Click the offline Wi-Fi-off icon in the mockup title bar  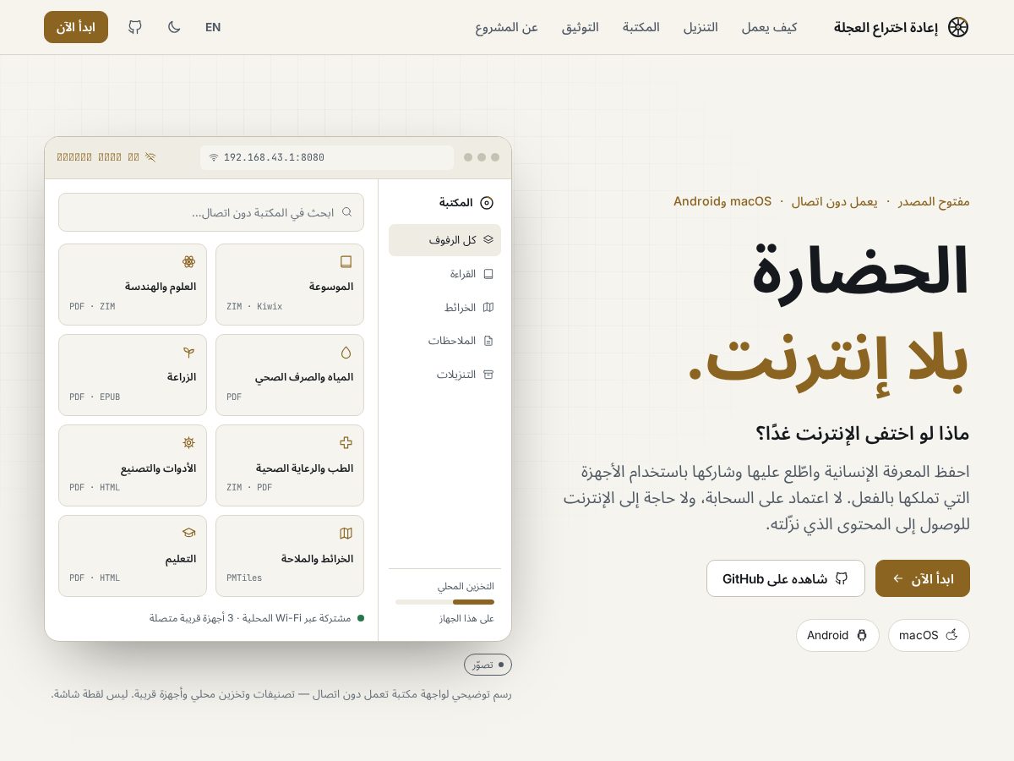pyautogui.click(x=150, y=157)
